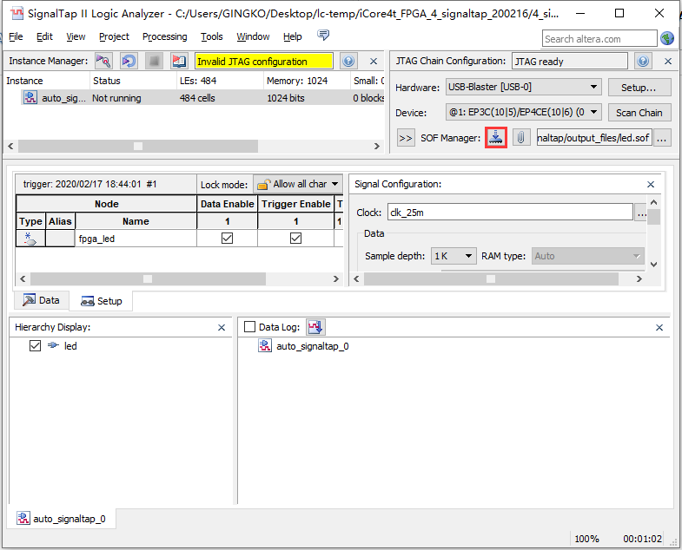
Task: Click the Setup... hardware button
Action: pos(639,88)
